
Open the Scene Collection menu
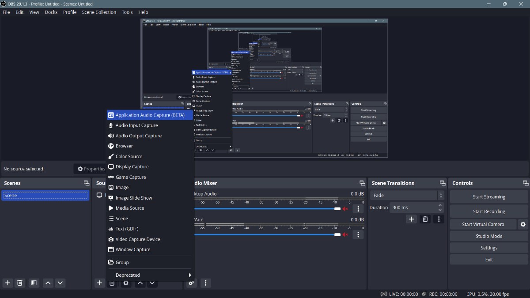(x=99, y=12)
